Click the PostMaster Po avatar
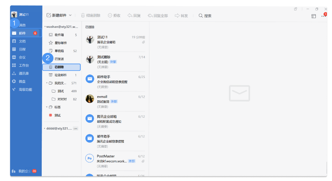Viewport: 332px width, 181px height. tap(90, 158)
